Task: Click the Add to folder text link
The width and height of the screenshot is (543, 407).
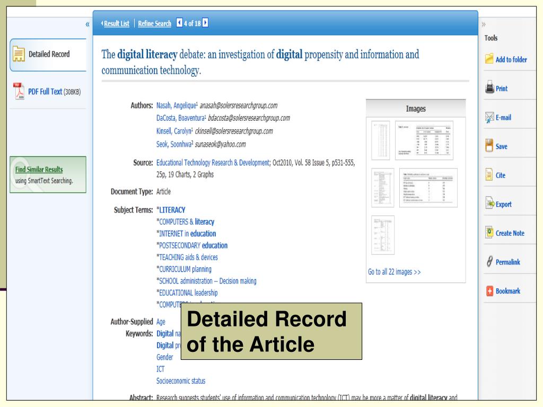Action: click(511, 59)
